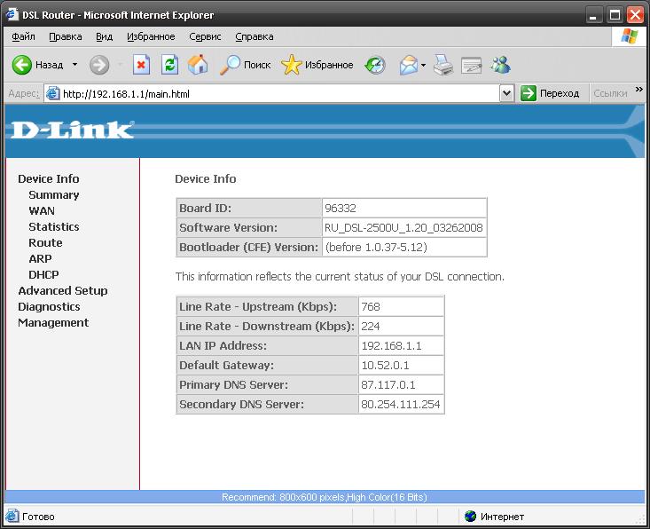Close the Internet Explorer window
This screenshot has height=529, width=650.
click(635, 15)
